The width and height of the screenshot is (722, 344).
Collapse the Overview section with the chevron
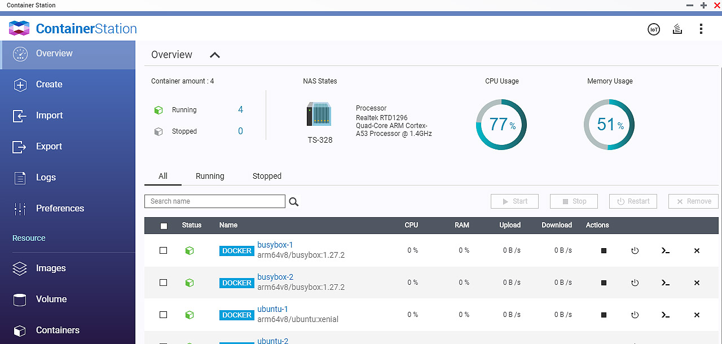[215, 55]
